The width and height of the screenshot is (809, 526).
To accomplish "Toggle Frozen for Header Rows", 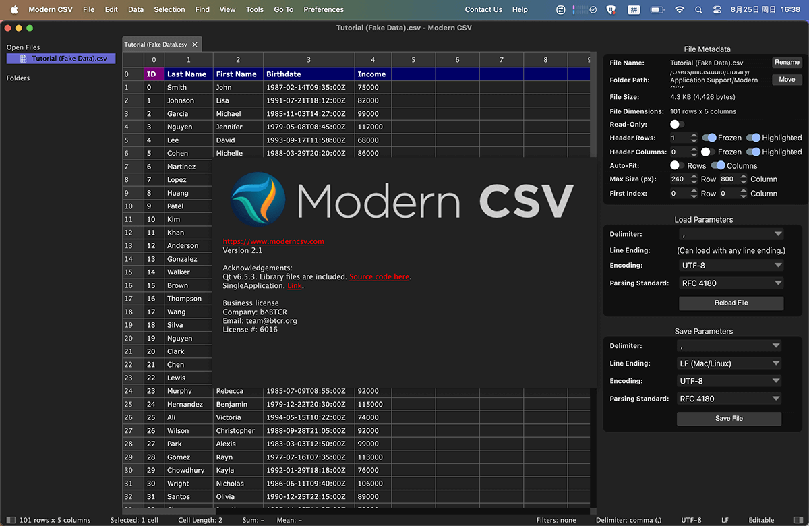I will coord(709,138).
